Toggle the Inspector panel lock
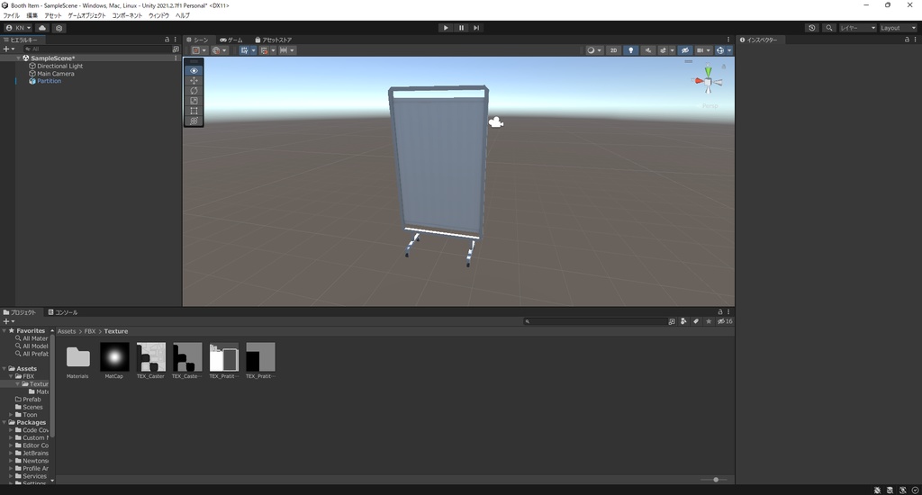Image resolution: width=922 pixels, height=495 pixels. click(x=907, y=40)
